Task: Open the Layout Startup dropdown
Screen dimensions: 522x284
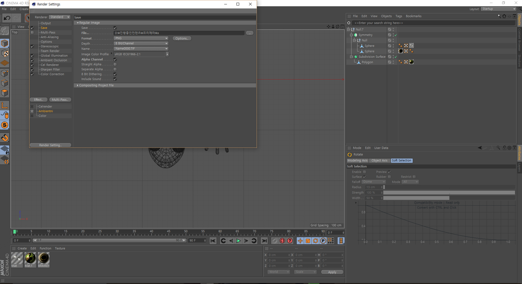Action: [x=499, y=9]
